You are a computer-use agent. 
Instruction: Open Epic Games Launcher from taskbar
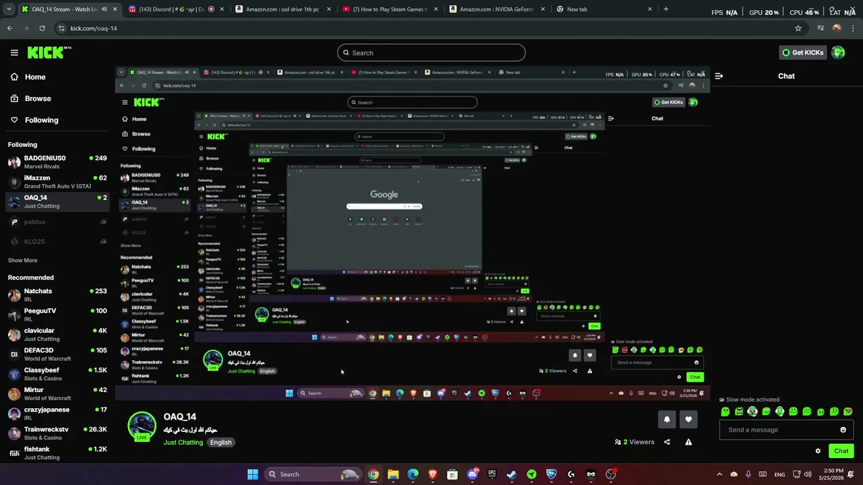pyautogui.click(x=492, y=474)
